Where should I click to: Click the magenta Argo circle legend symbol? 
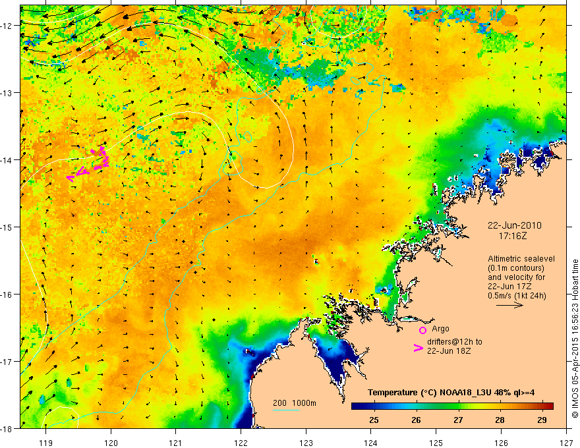(x=422, y=330)
